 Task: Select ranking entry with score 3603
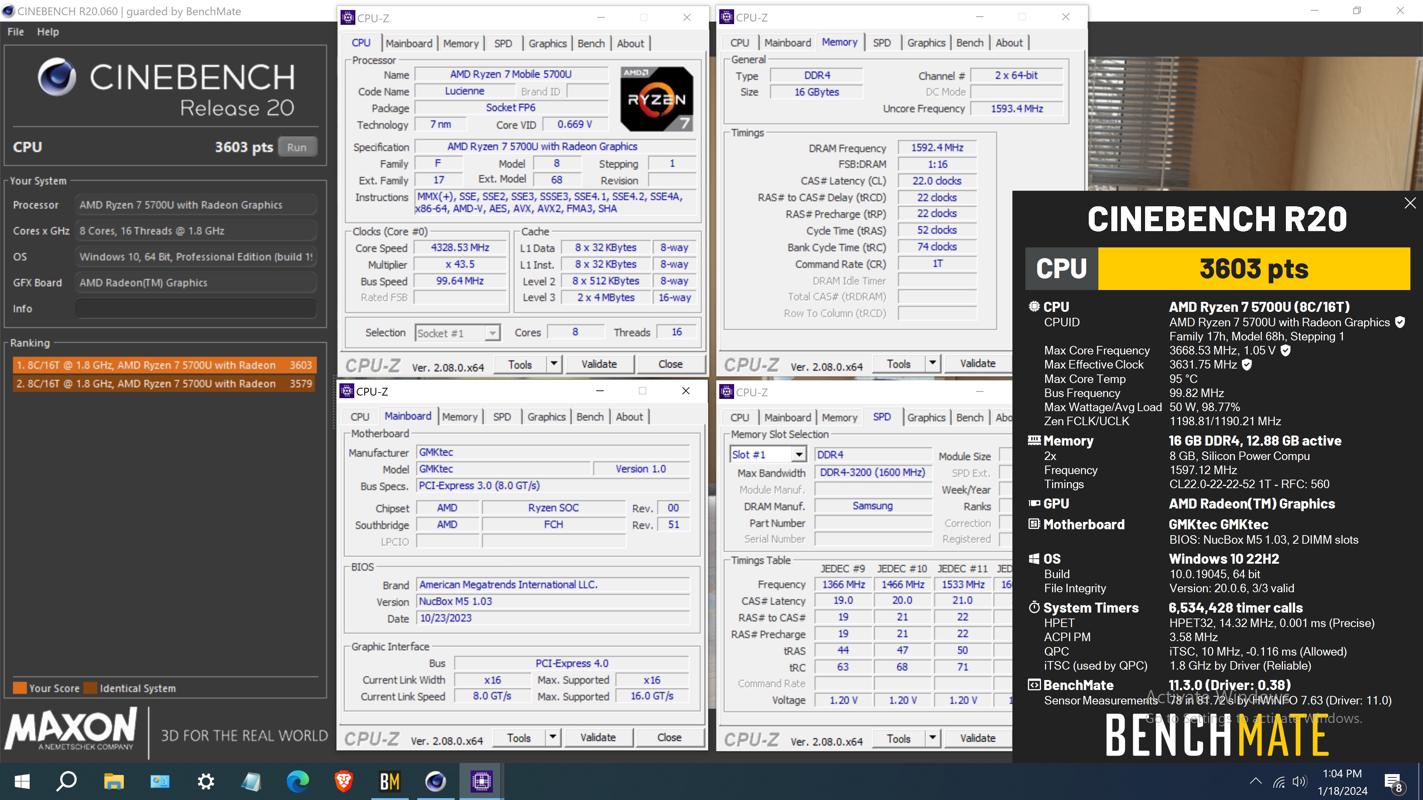click(164, 365)
